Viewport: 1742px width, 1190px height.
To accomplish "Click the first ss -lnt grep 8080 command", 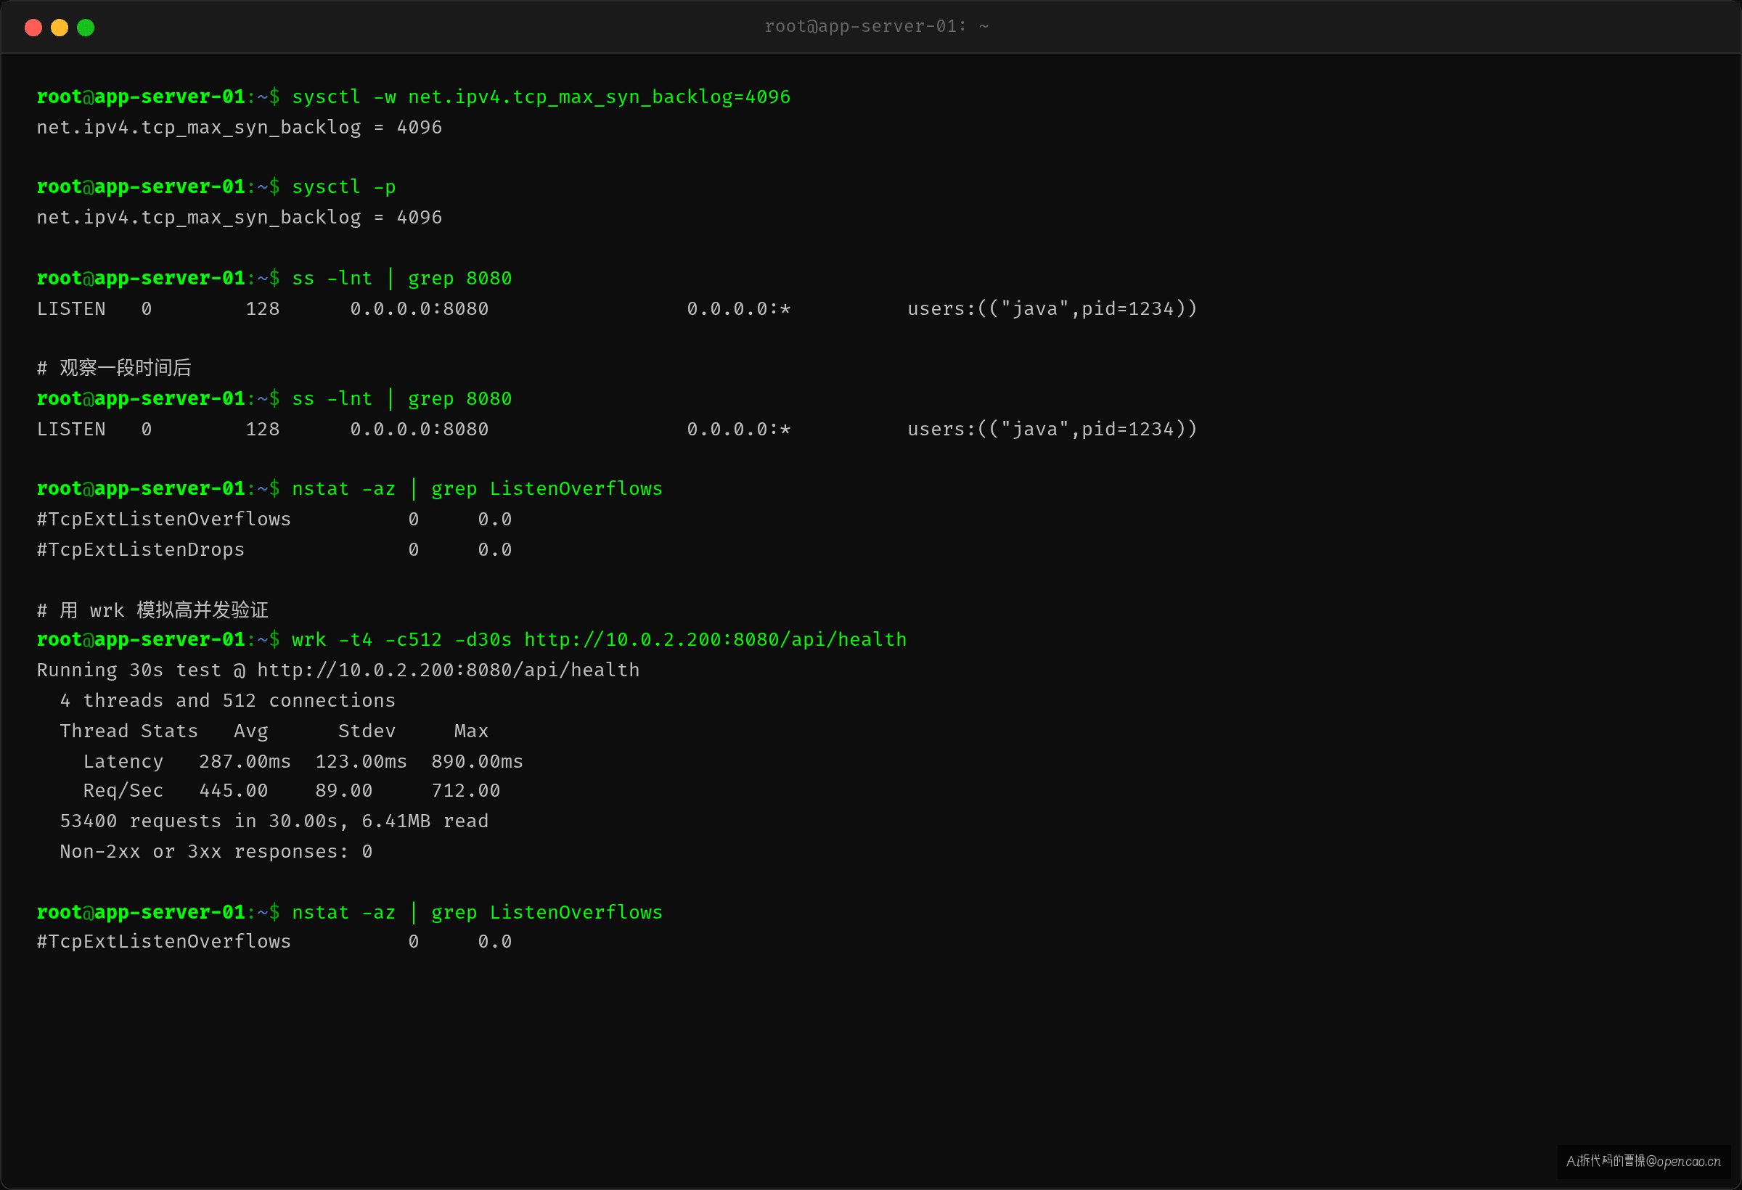I will pos(401,278).
